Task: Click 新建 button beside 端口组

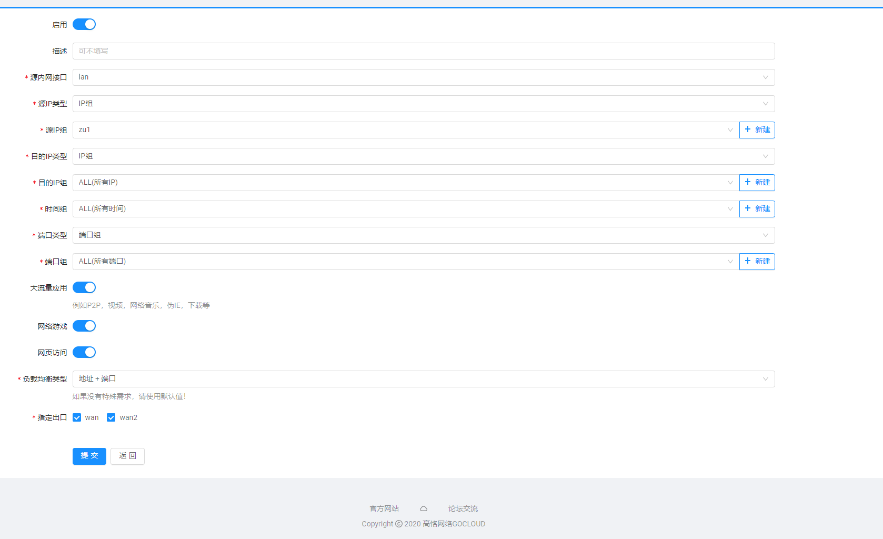Action: coord(757,262)
